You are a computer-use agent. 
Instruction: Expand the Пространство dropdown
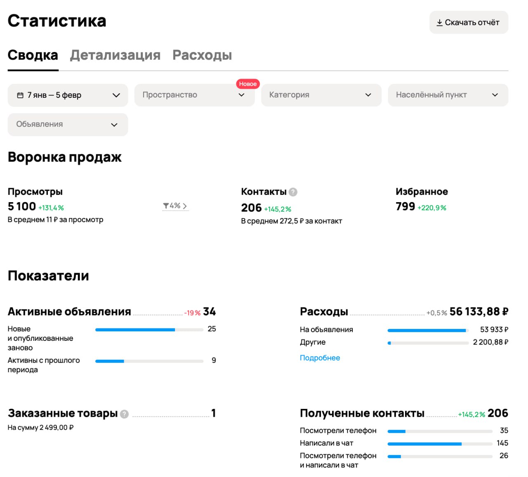tap(194, 95)
